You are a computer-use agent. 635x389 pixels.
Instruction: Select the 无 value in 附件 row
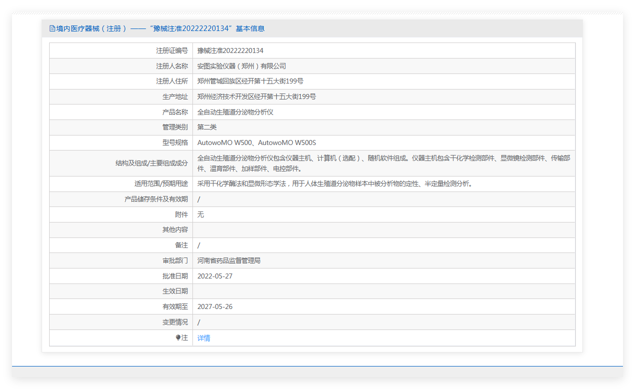click(x=200, y=214)
